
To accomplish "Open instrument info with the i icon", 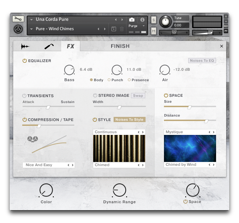I will [x=142, y=20].
